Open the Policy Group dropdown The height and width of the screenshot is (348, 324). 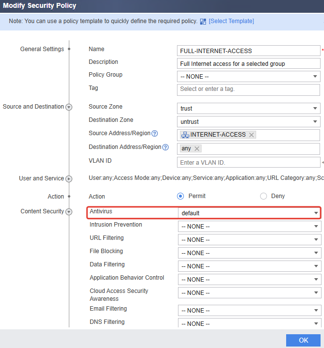click(x=248, y=76)
